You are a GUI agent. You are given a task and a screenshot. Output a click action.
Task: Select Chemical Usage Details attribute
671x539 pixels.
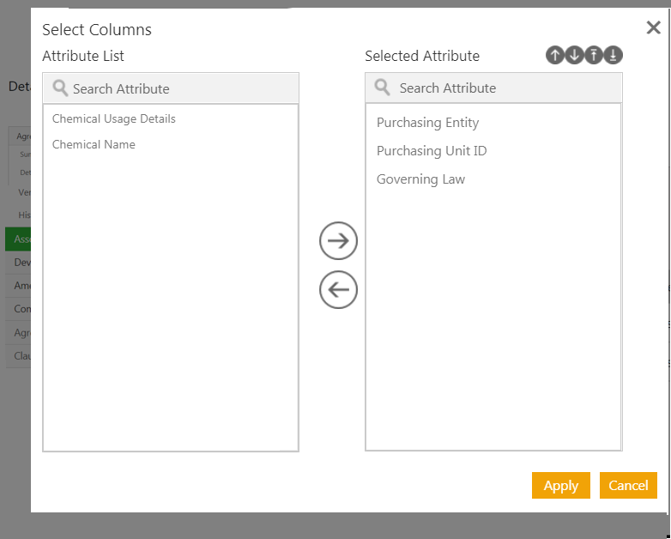click(x=114, y=119)
